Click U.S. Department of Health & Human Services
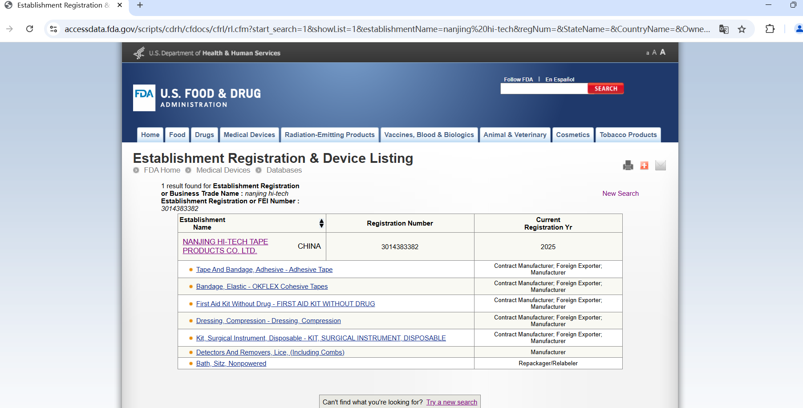The height and width of the screenshot is (408, 803). click(215, 53)
